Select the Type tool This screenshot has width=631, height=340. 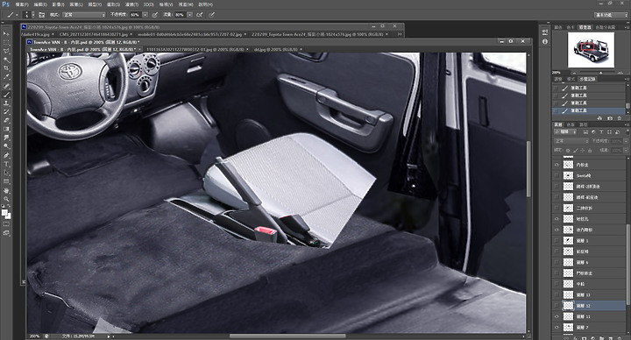(6, 164)
